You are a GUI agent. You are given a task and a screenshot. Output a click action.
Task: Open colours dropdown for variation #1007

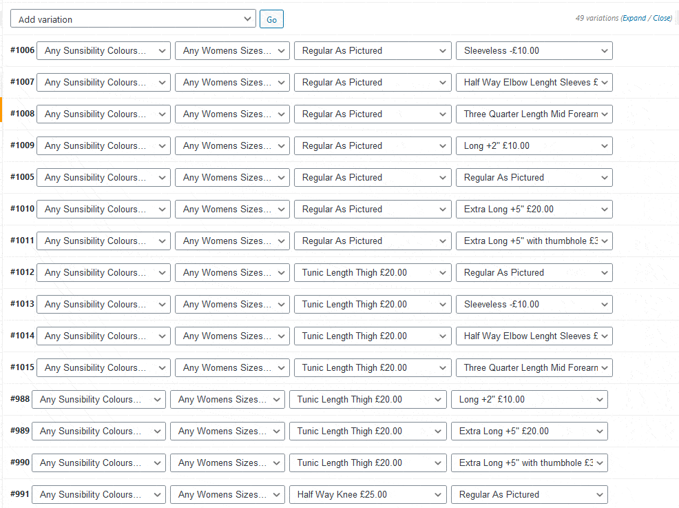tap(103, 82)
